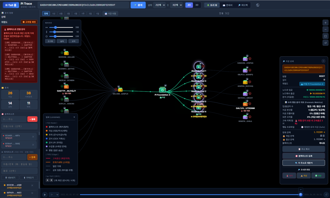Click the blue 분석 button
Image resolution: width=330 pixels, height=198 pixels.
[138, 5]
